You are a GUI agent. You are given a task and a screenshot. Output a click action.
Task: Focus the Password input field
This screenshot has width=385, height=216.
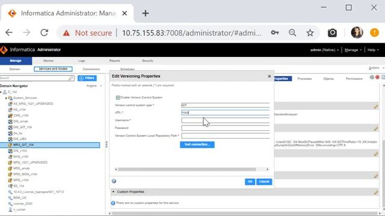pyautogui.click(x=226, y=128)
